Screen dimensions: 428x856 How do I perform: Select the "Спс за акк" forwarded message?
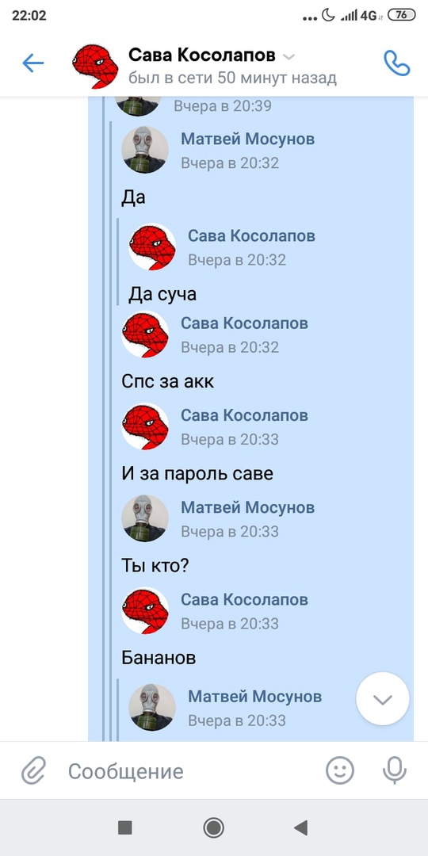point(167,381)
